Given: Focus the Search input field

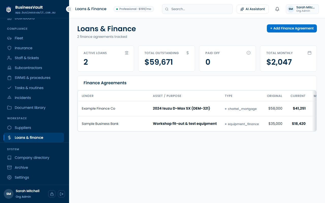Looking at the screenshot, I should point(197,9).
